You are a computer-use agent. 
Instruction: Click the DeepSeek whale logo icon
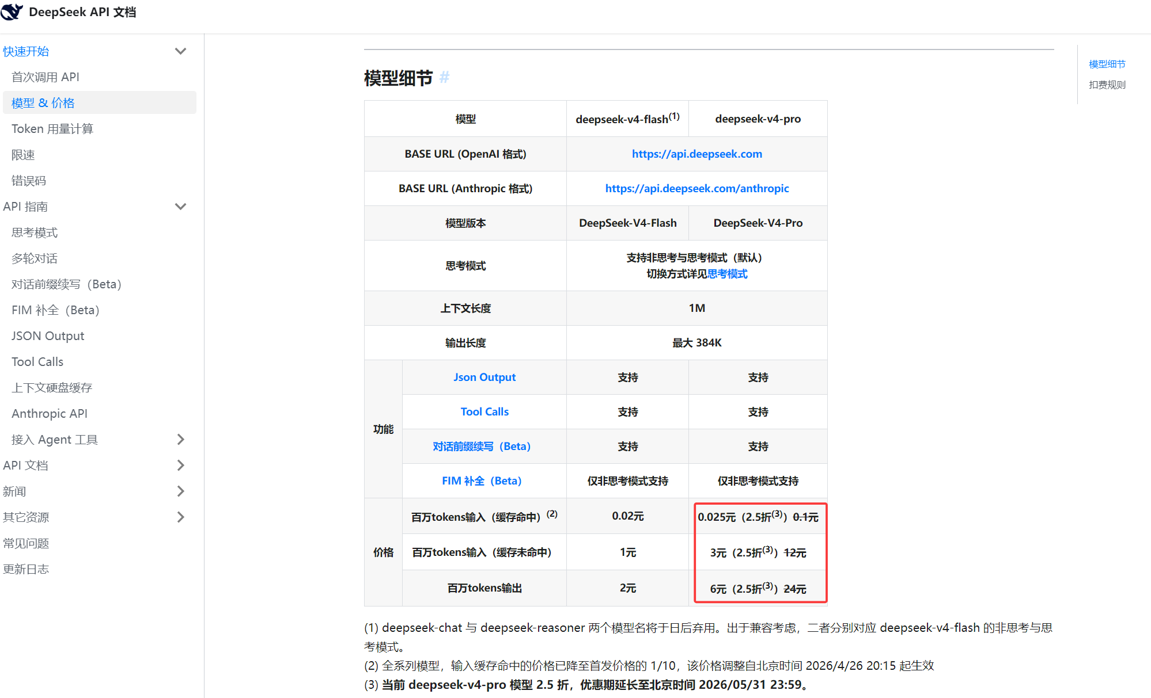pyautogui.click(x=12, y=12)
